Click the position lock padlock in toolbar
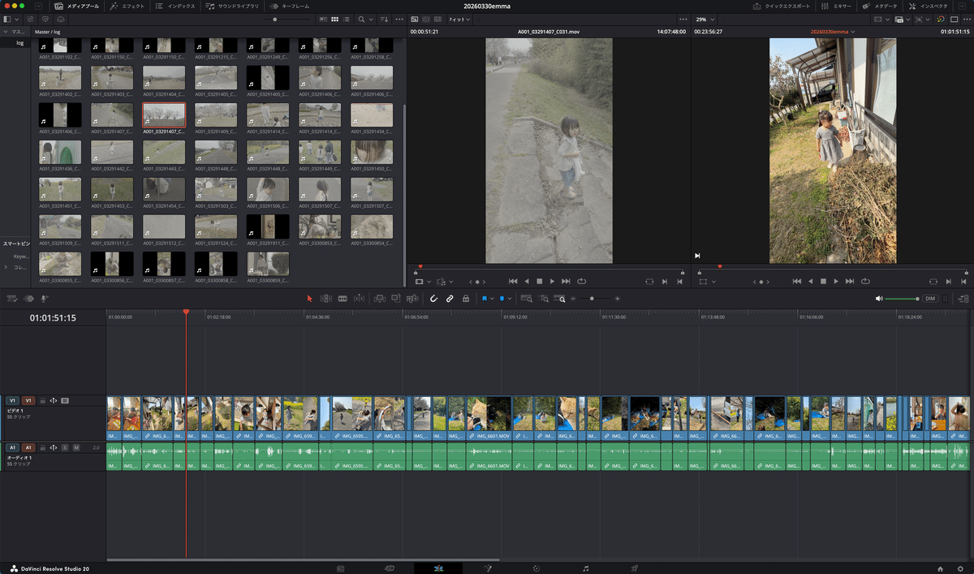The image size is (974, 574). click(465, 299)
